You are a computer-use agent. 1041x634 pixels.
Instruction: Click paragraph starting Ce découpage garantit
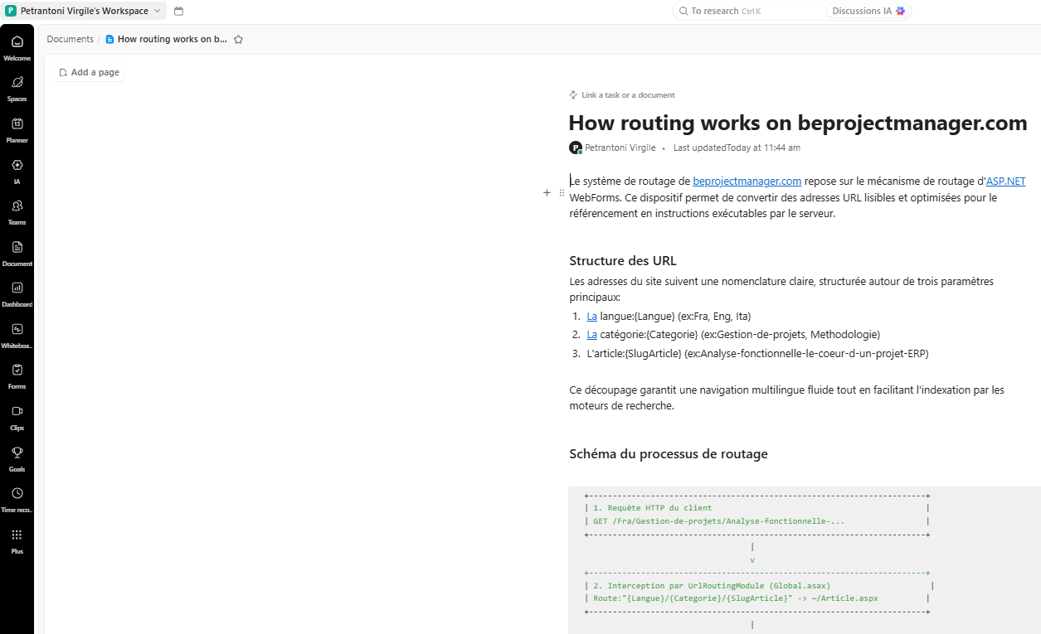(786, 398)
